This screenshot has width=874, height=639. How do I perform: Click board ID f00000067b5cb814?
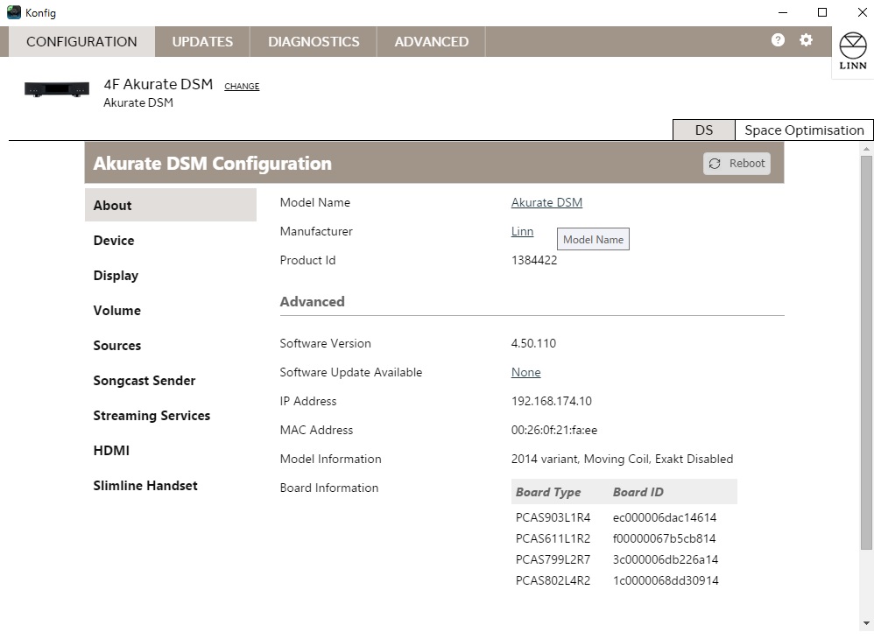pyautogui.click(x=665, y=539)
